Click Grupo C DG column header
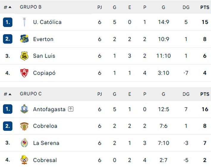Image resolution: width=211 pixels, height=168 pixels. tap(186, 94)
